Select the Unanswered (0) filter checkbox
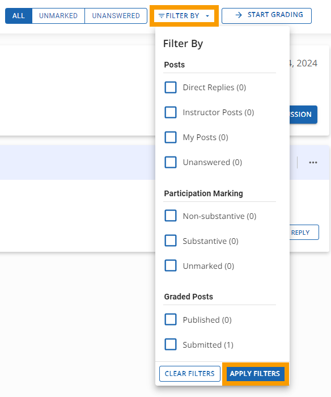331x397 pixels. pos(171,162)
